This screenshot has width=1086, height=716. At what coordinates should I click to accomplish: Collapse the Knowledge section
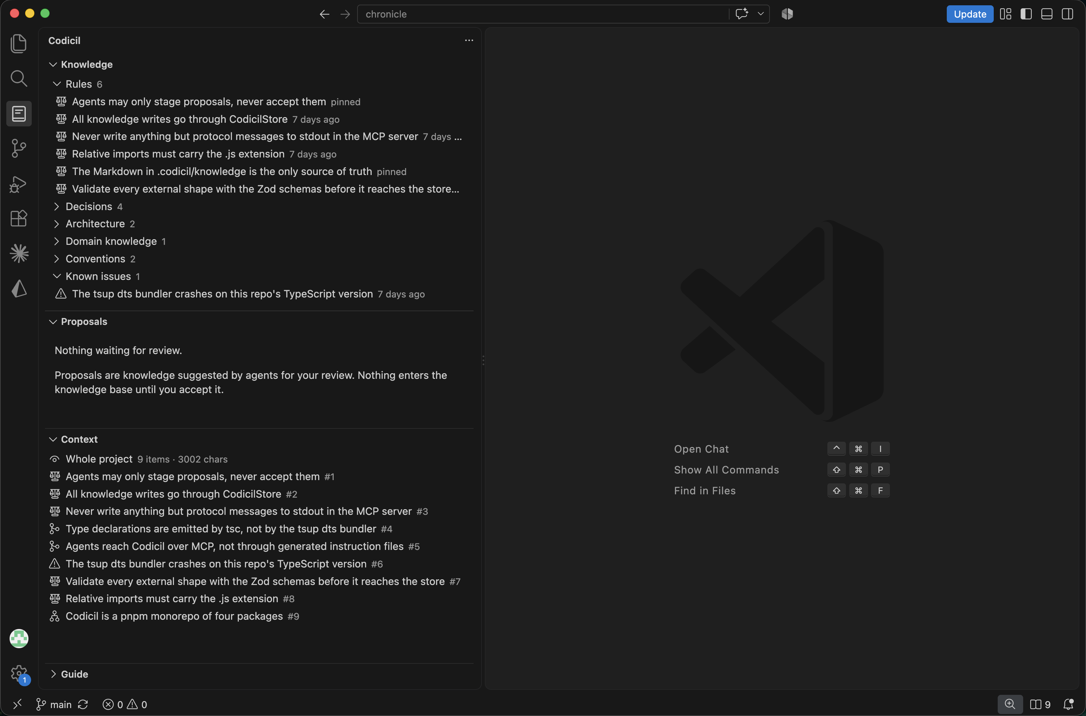point(53,65)
